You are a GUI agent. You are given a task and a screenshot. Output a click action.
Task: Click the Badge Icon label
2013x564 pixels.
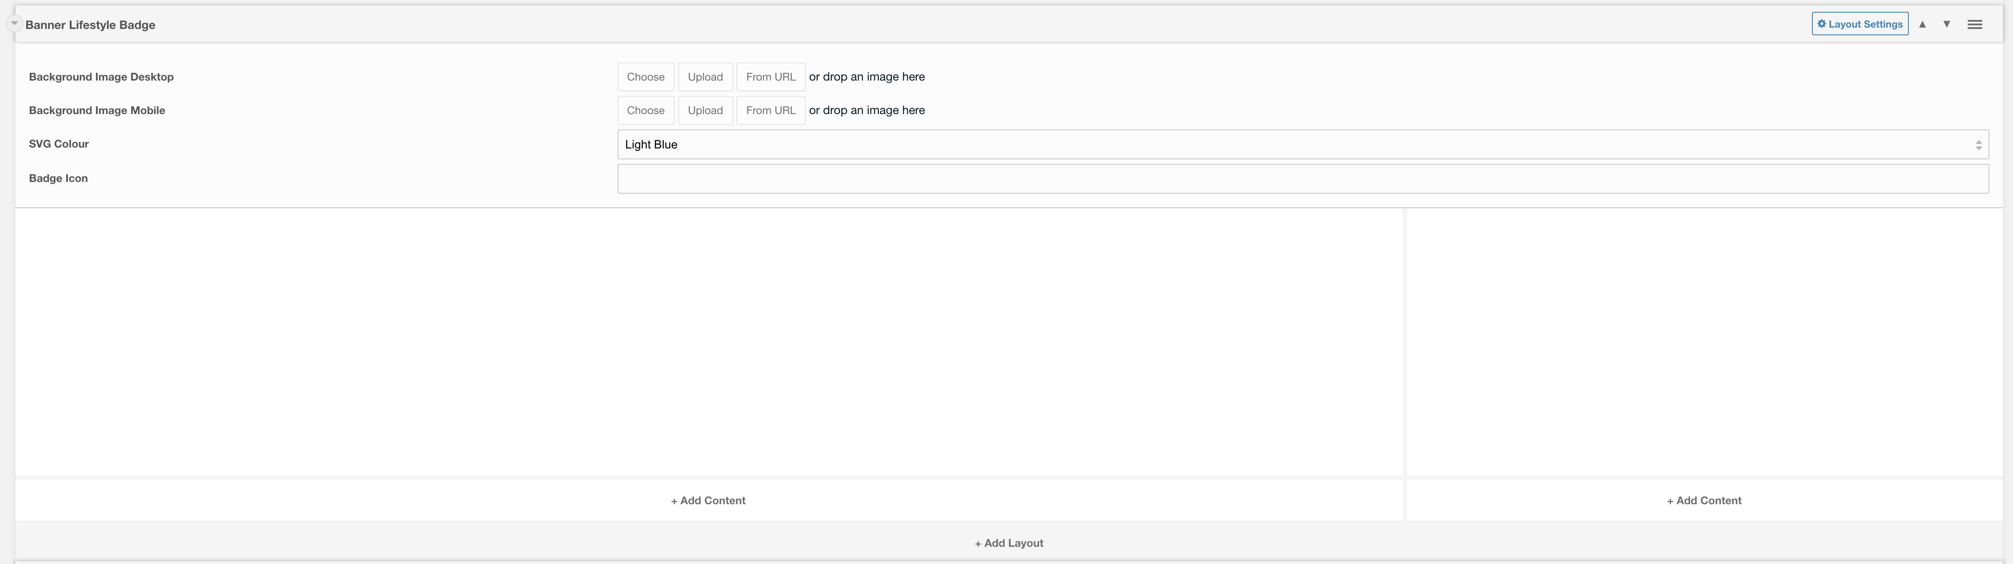click(x=58, y=178)
